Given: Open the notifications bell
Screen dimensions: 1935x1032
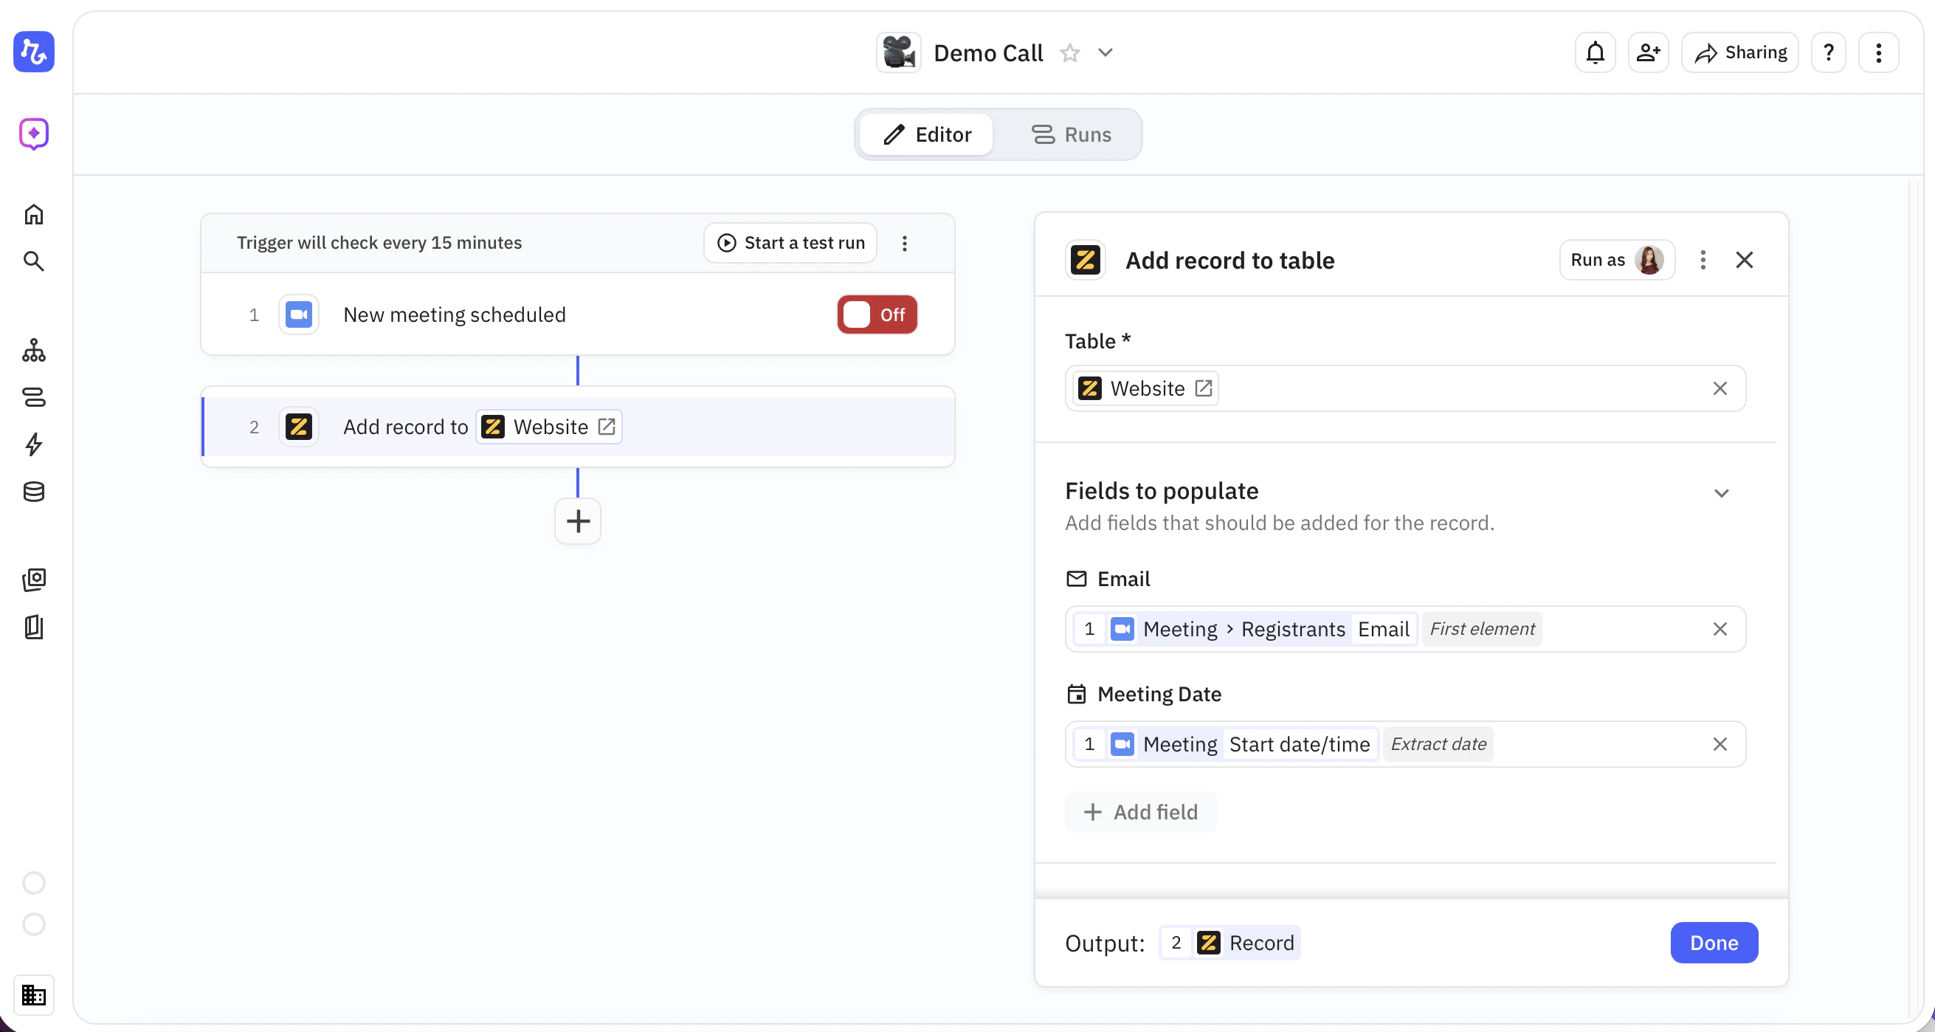Looking at the screenshot, I should pos(1595,52).
